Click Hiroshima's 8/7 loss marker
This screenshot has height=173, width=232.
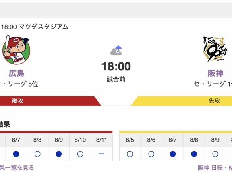(16, 154)
